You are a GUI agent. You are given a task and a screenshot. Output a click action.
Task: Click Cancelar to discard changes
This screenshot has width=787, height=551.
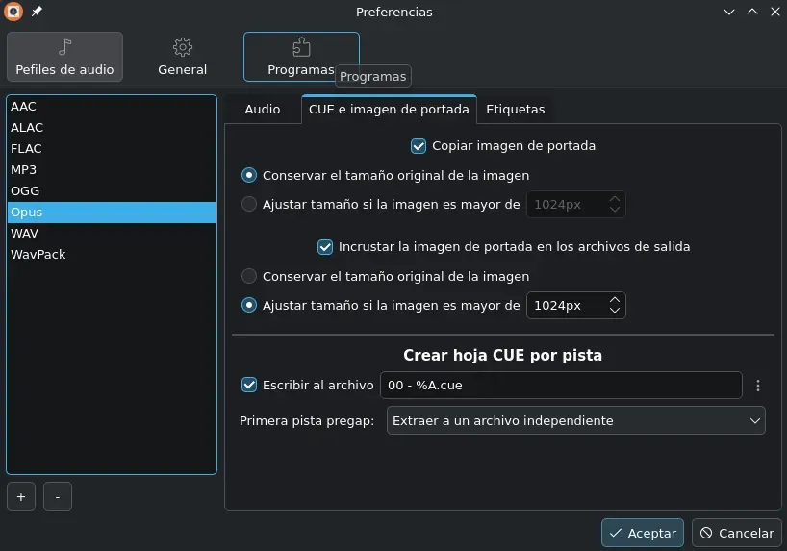click(x=737, y=533)
